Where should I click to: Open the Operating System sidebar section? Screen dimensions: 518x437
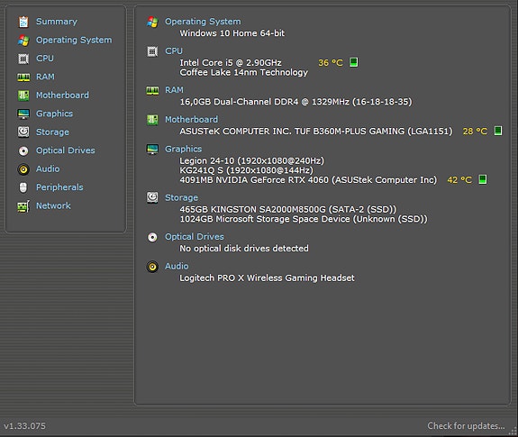(x=74, y=40)
